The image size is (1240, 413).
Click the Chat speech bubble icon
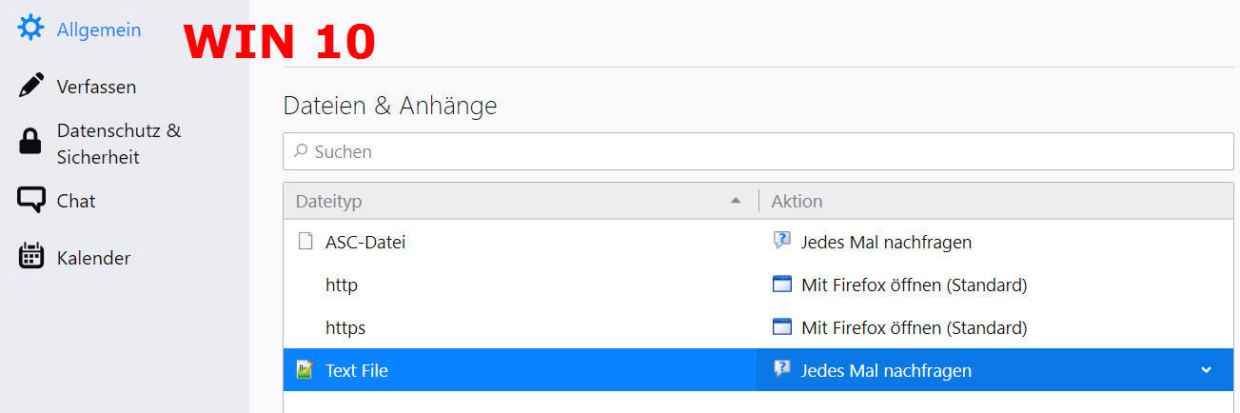click(31, 200)
